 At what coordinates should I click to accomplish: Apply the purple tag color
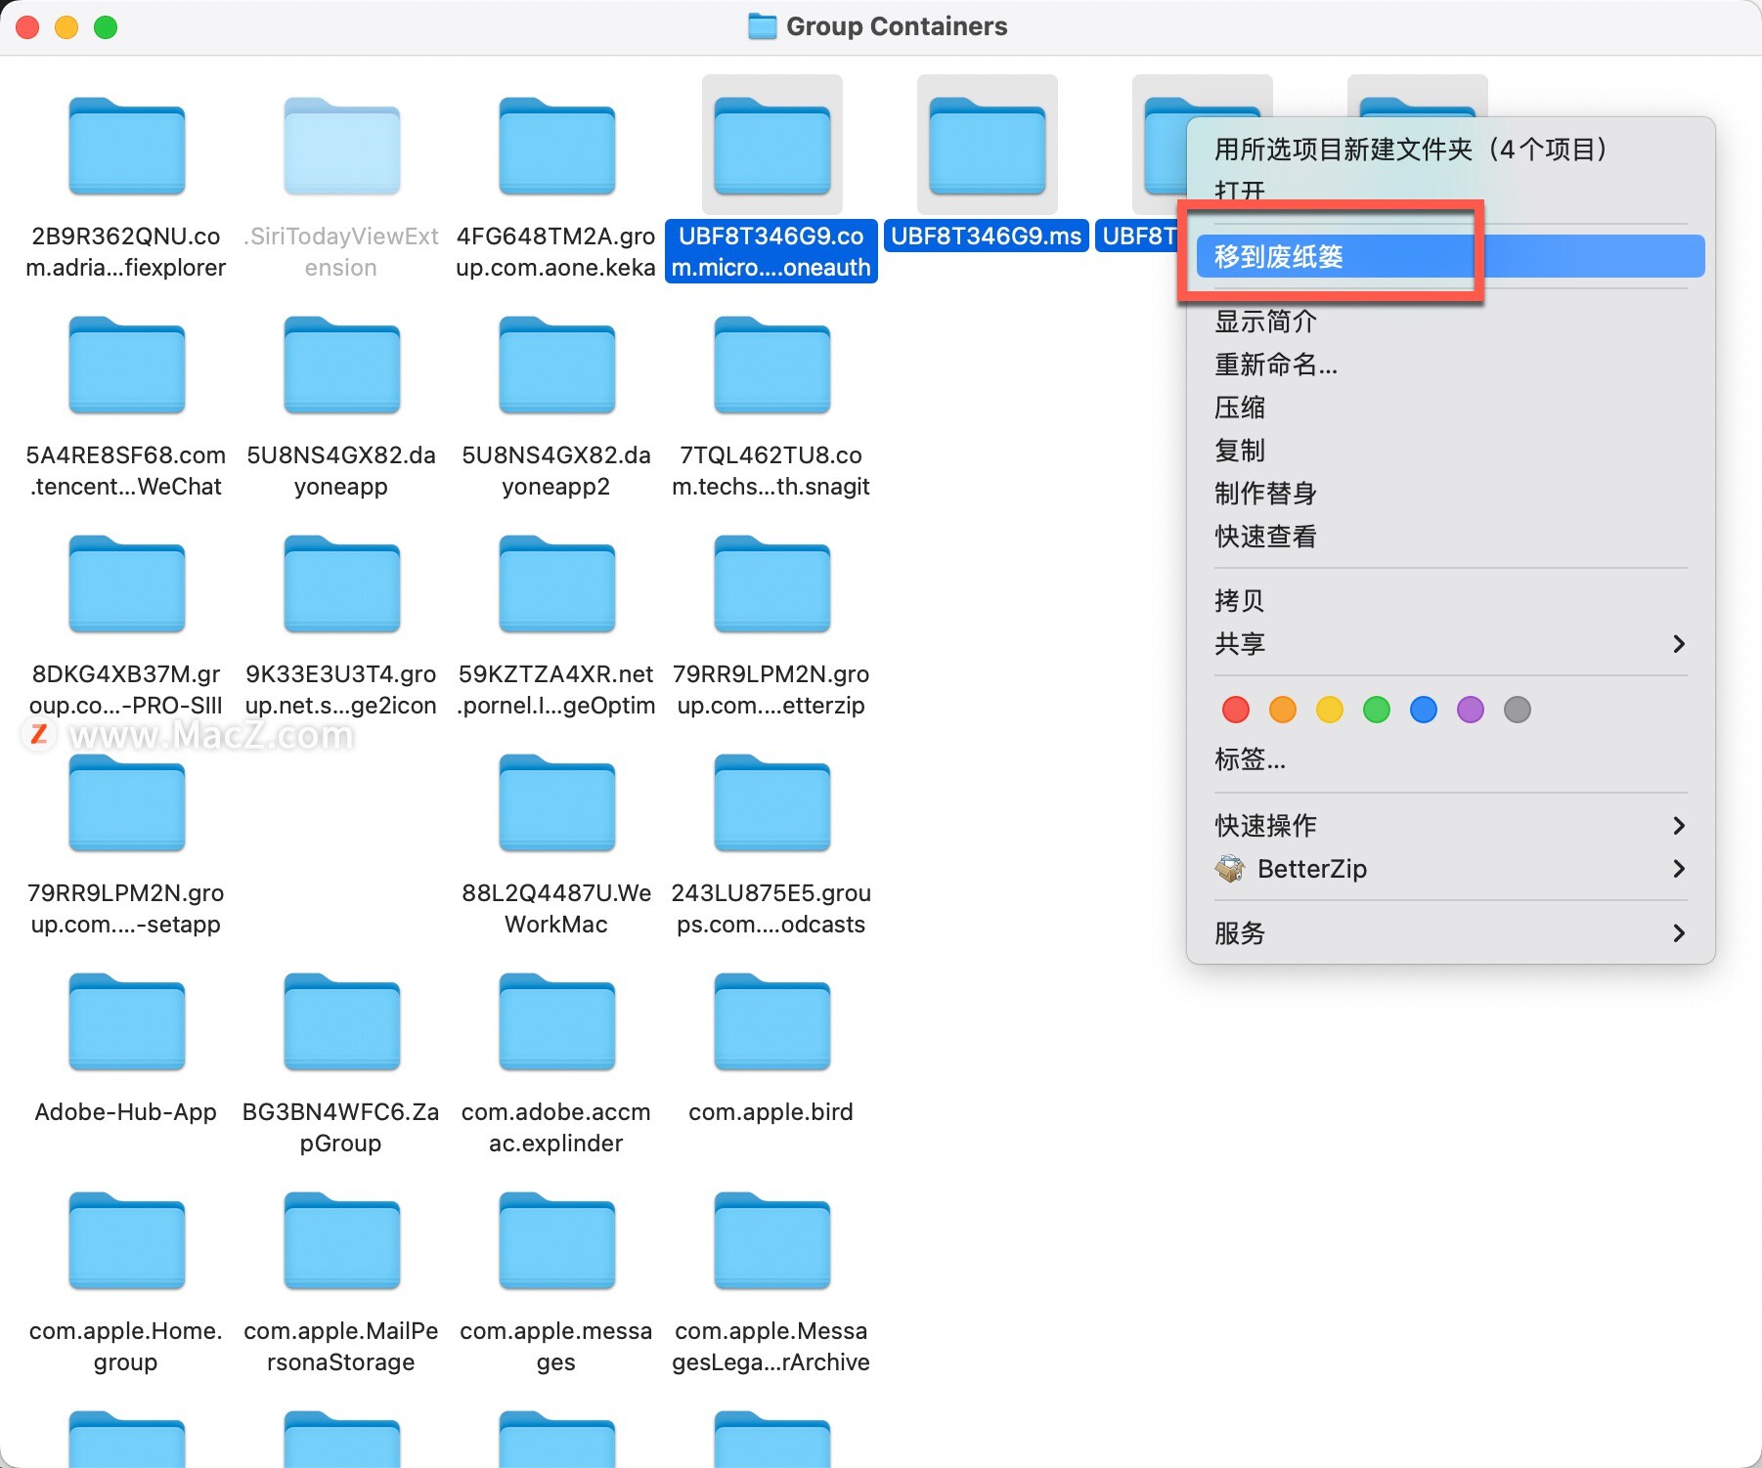tap(1471, 710)
